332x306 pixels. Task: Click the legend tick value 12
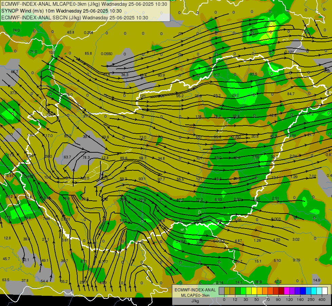point(235,300)
